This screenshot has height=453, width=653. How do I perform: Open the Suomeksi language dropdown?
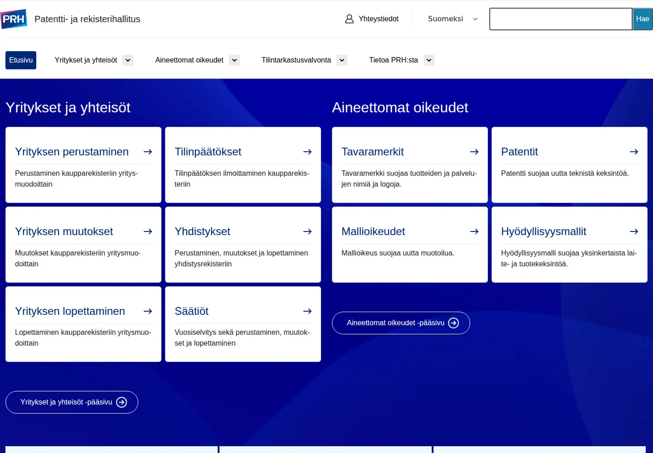click(453, 19)
